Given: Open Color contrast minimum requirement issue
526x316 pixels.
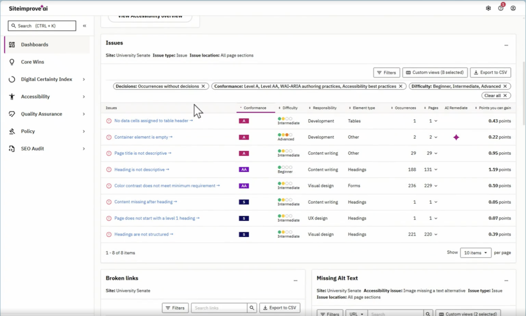Looking at the screenshot, I should [x=167, y=186].
